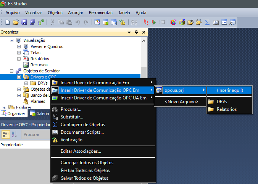The image size is (258, 184).
Task: Choose Inserir Driver de Comunicação Em
Action: tap(103, 83)
